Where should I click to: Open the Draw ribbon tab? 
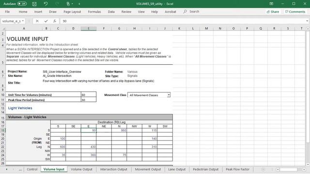pos(53,12)
